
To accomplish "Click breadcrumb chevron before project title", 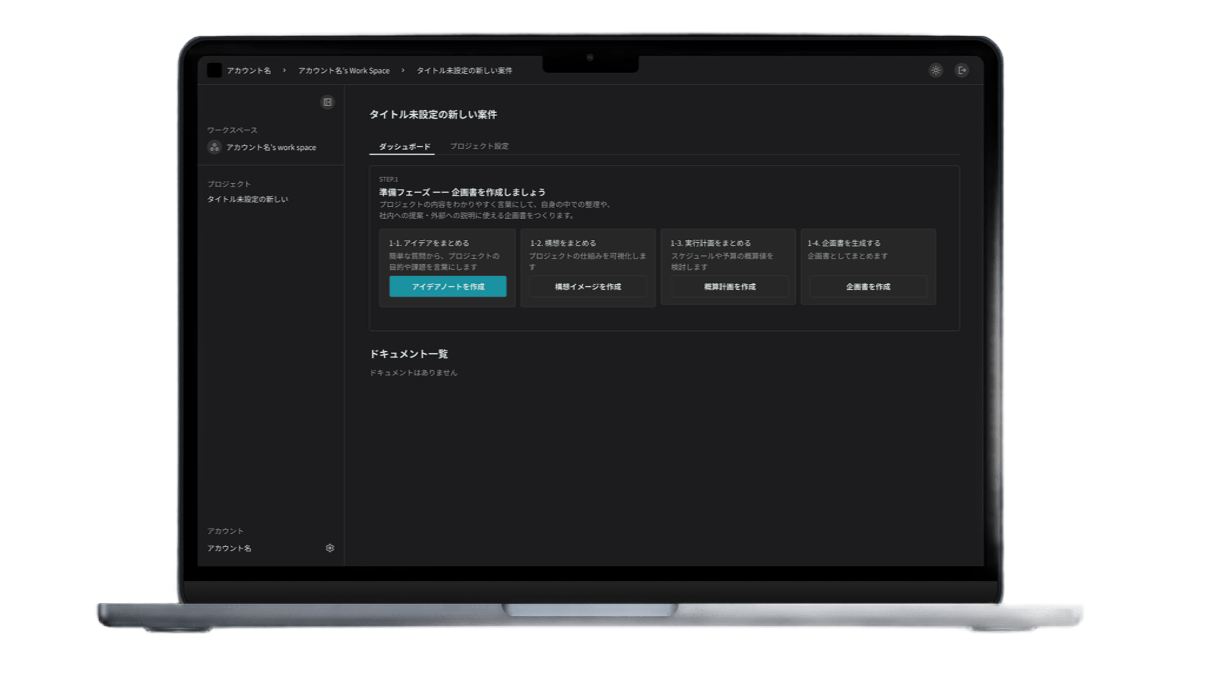I will [x=403, y=70].
